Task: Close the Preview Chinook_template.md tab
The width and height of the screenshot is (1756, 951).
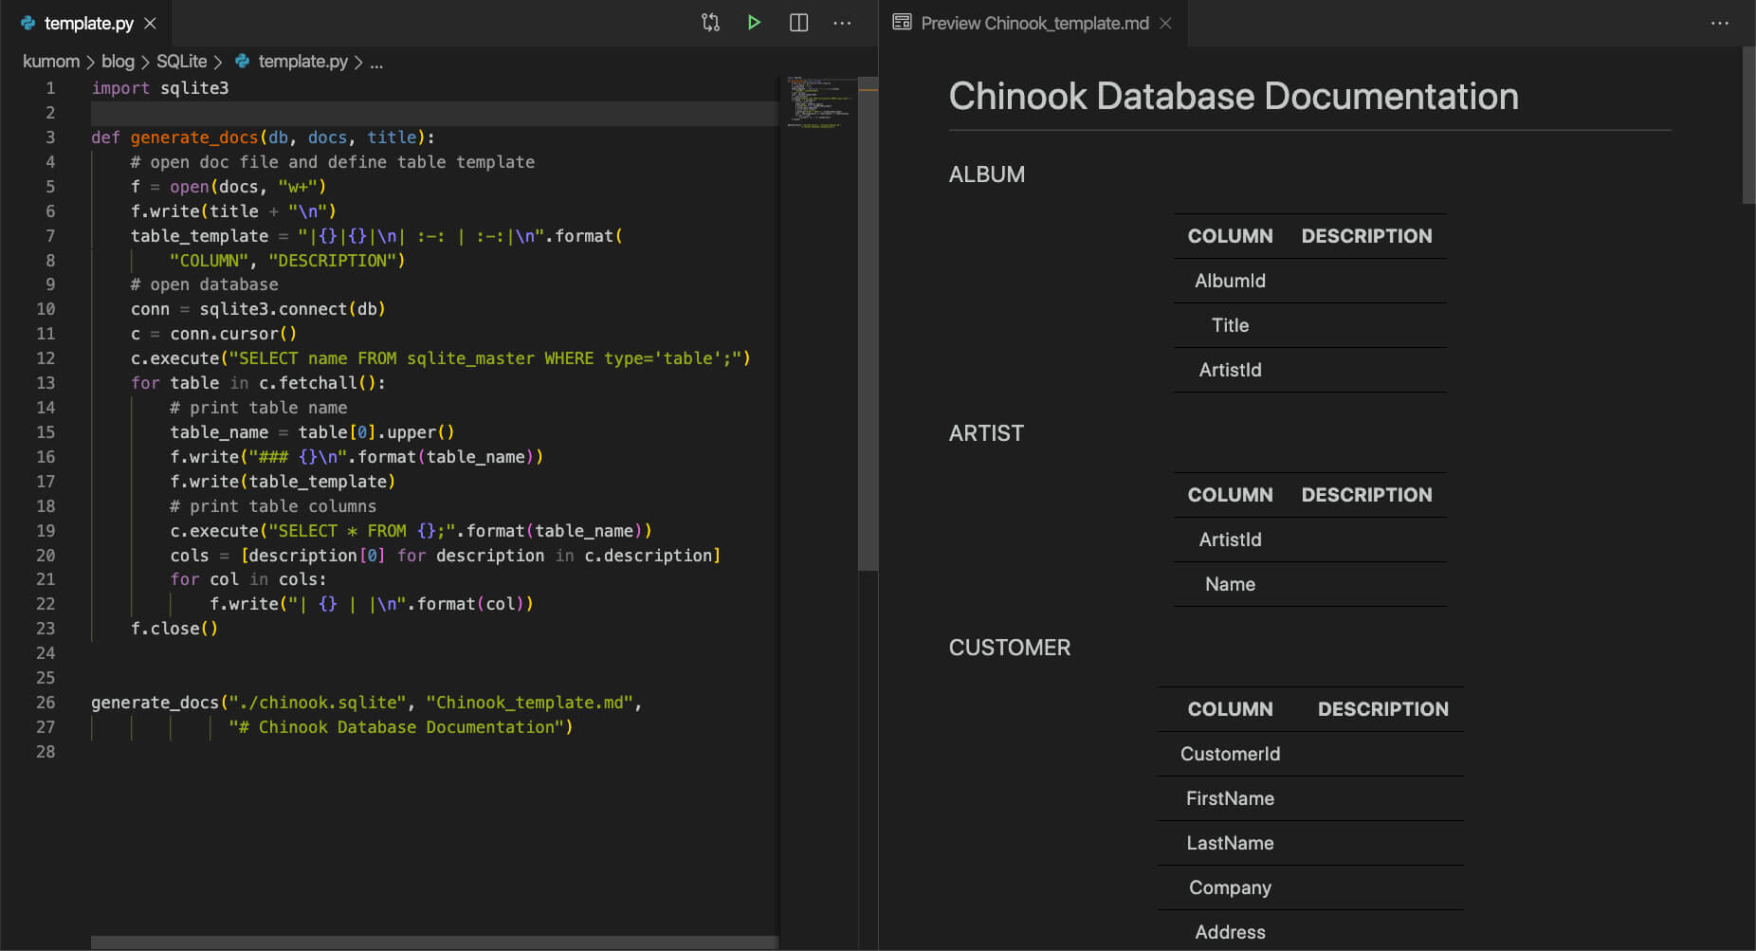Action: click(1165, 23)
